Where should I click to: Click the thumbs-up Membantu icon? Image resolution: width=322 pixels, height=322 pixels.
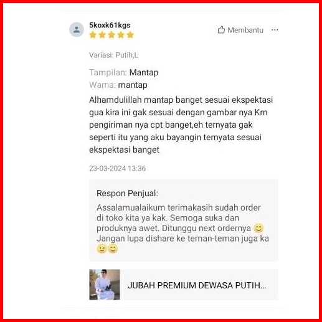[x=221, y=30]
